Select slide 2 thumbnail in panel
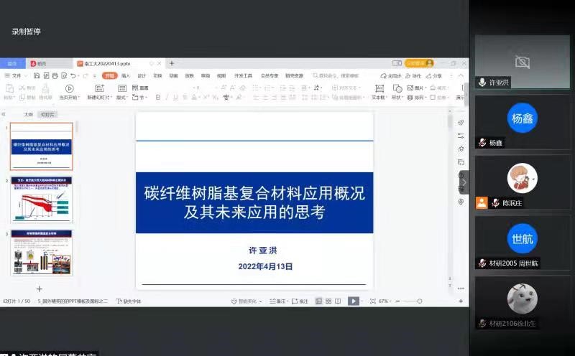575x356 pixels. (x=42, y=200)
